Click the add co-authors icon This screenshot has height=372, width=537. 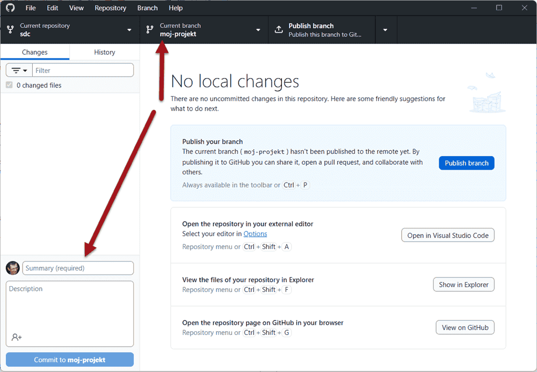[x=17, y=337]
